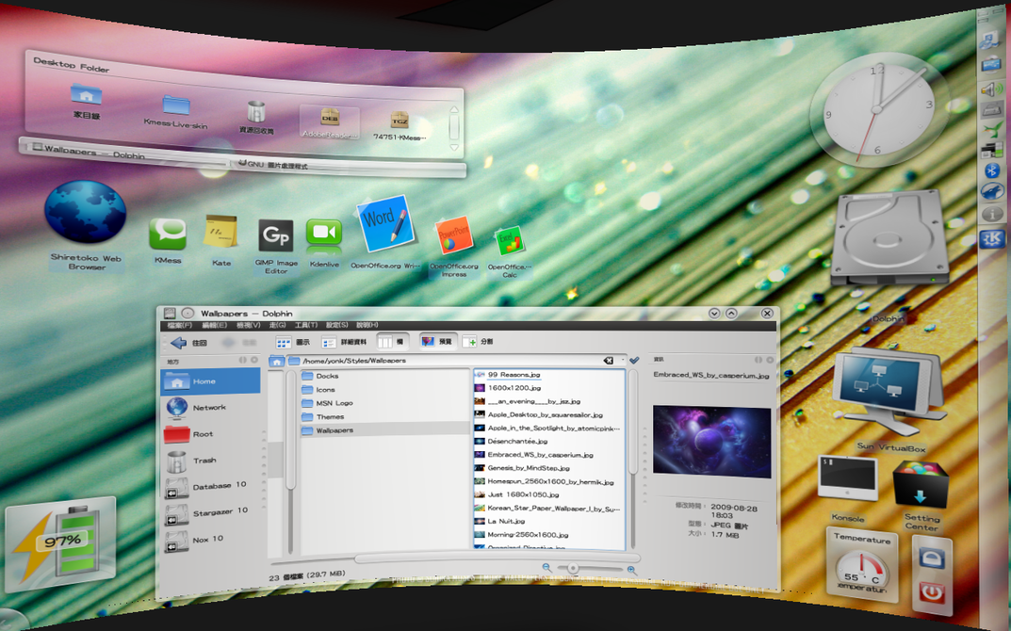
Task: Open the Help (H) menu in Dolphin
Action: click(x=367, y=326)
